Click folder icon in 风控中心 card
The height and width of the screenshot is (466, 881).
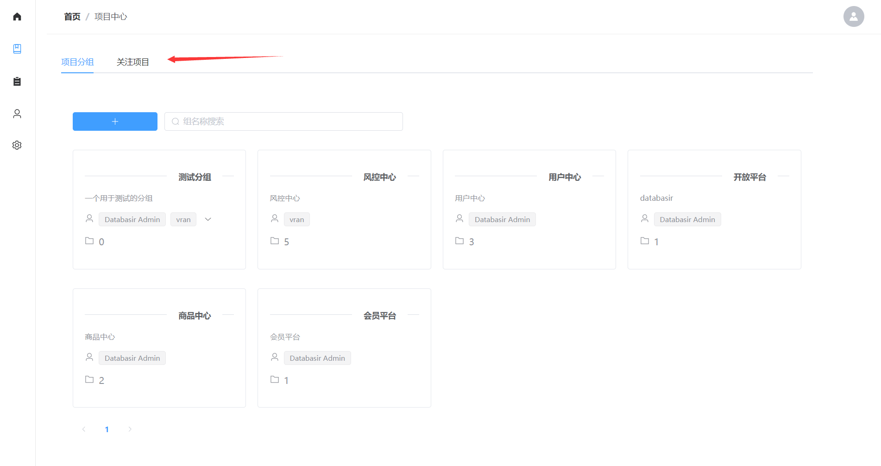[275, 241]
